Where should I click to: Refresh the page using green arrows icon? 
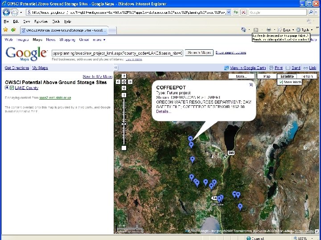pyautogui.click(x=236, y=12)
